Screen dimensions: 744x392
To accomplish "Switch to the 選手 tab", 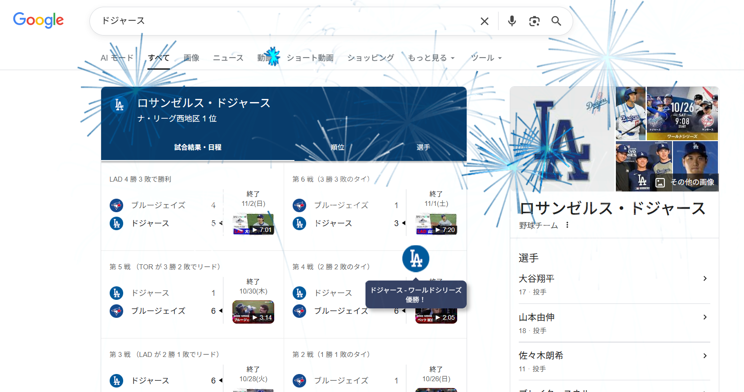I will point(423,147).
